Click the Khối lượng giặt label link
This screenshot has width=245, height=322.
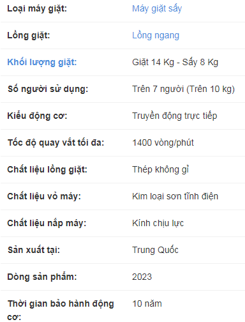coord(42,63)
